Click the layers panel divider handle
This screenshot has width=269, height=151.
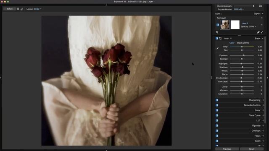(240, 36)
